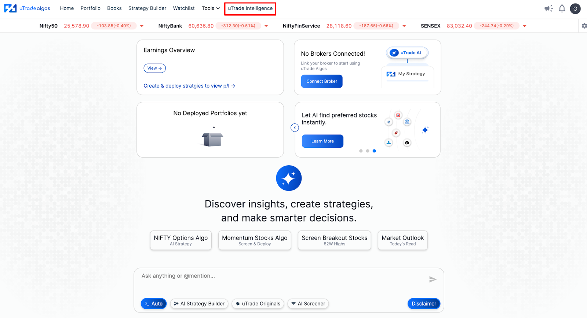Viewport: 587px width, 318px height.
Task: Click the Learn More button
Action: pyautogui.click(x=322, y=141)
